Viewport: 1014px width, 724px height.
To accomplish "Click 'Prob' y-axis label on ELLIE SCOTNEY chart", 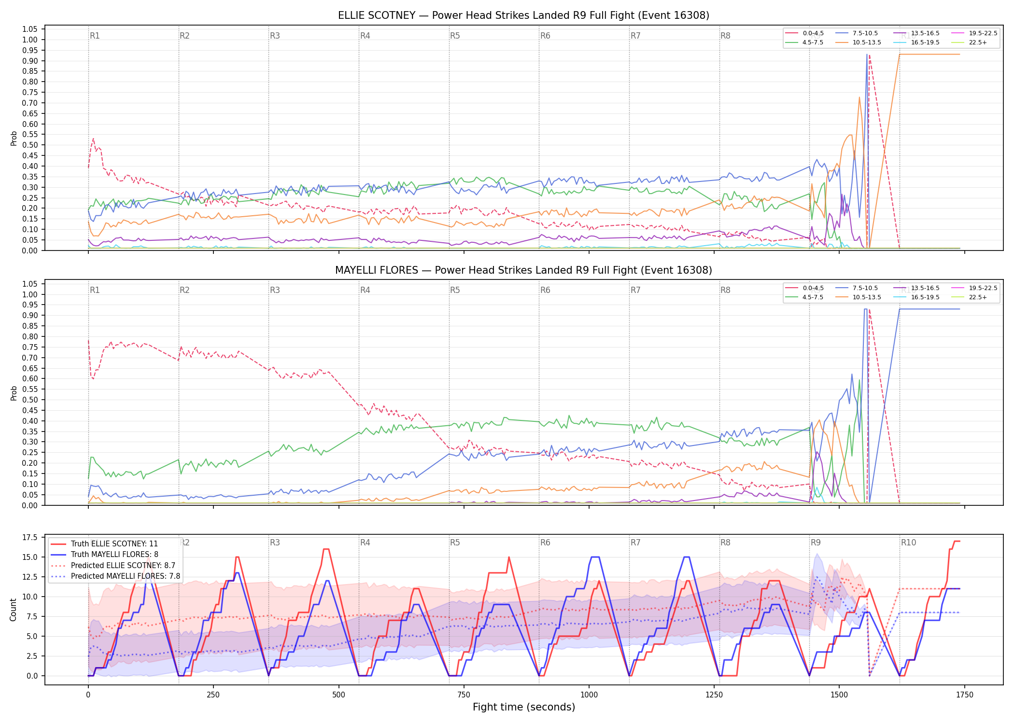I will 14,139.
